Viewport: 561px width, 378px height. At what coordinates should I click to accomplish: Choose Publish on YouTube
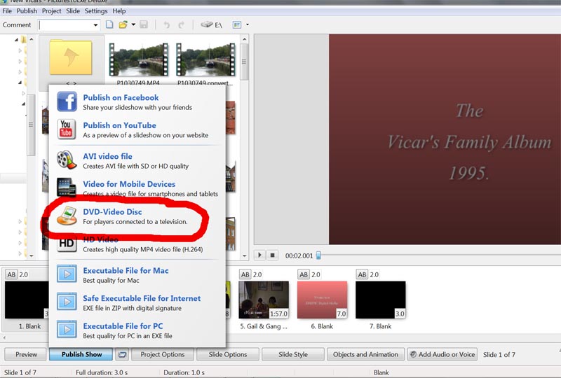click(x=119, y=125)
